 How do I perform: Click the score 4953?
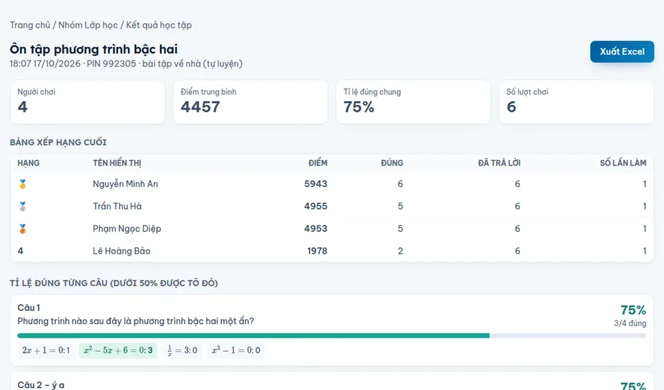(x=315, y=229)
